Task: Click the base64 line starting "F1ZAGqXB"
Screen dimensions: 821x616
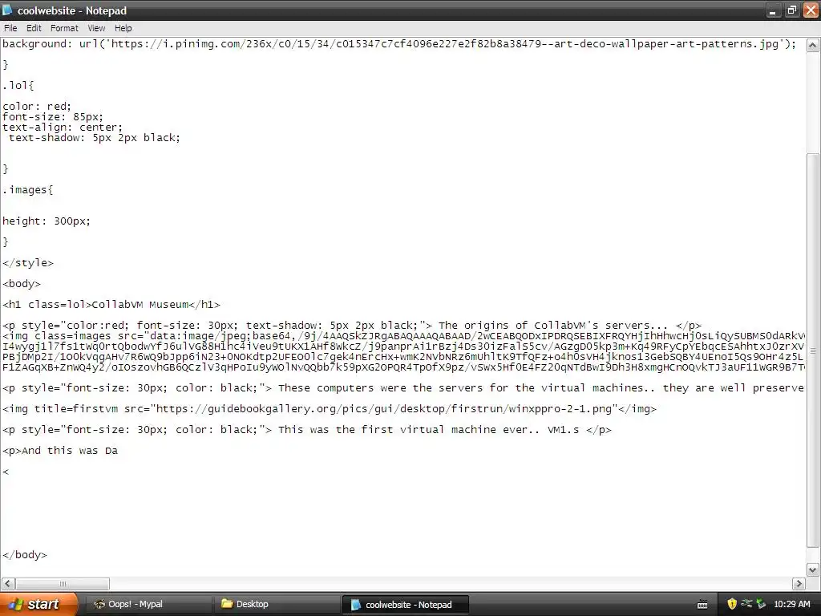Action: (403, 367)
